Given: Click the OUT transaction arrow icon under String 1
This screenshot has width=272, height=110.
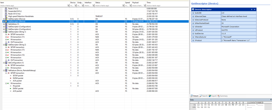Looking at the screenshot, I should point(8,42).
